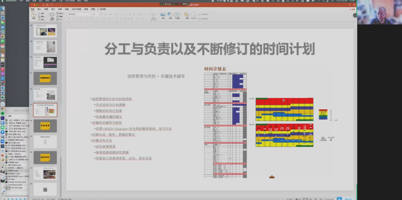Select slide 48 QR code thumbnail

[x=45, y=189]
